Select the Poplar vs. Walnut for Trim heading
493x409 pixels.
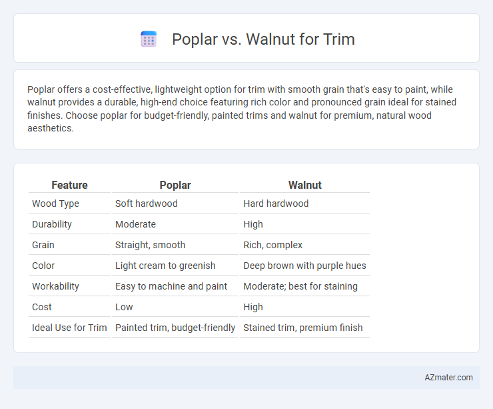[263, 39]
